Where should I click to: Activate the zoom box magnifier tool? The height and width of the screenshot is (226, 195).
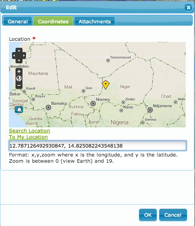point(19,110)
